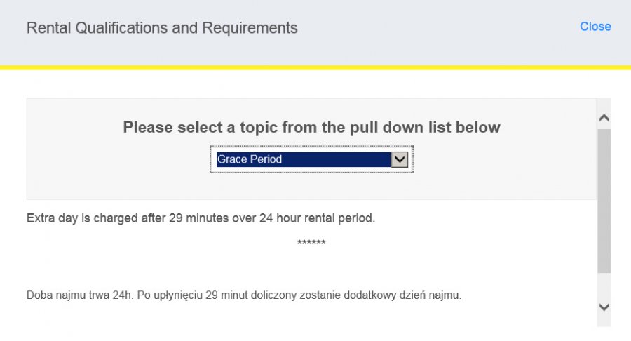Click the highlighted 'Grace Period' text

(x=250, y=159)
